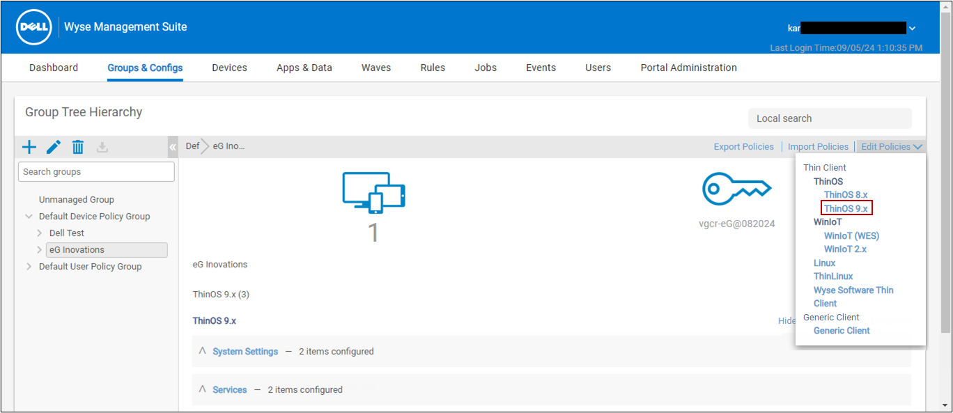953x413 pixels.
Task: Go to the Jobs tab
Action: pyautogui.click(x=486, y=68)
